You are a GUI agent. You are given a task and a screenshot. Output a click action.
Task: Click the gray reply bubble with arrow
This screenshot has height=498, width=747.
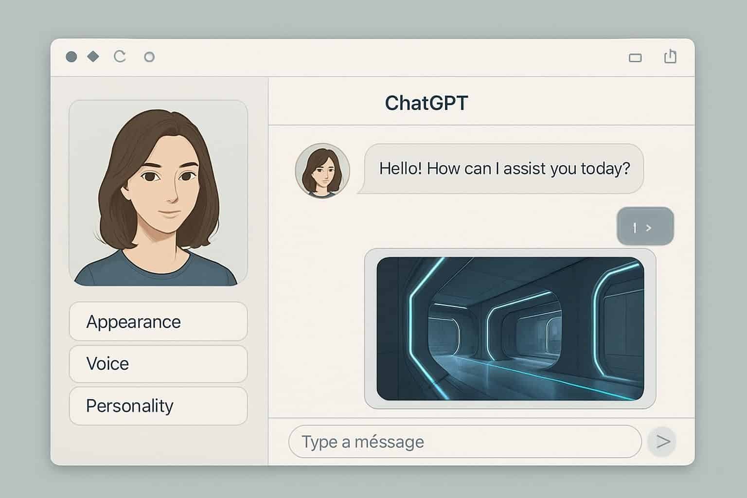pyautogui.click(x=645, y=227)
